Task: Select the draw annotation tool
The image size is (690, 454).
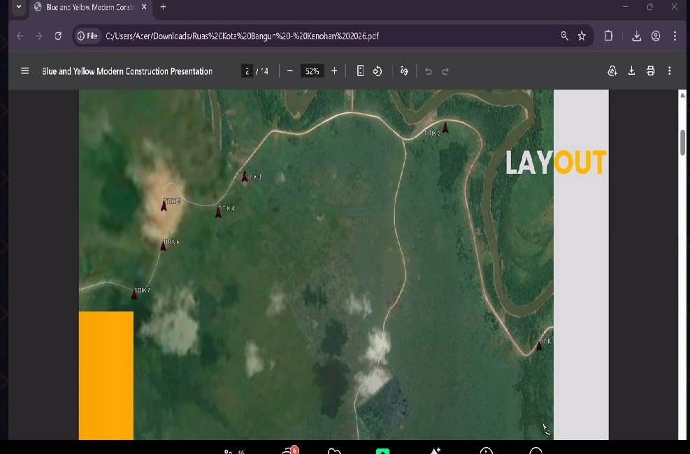Action: 404,71
